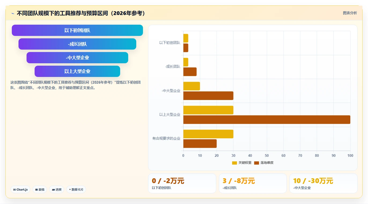Click the 数据卡片 tag chip
Viewport: 368px width, 204px height.
pyautogui.click(x=76, y=190)
